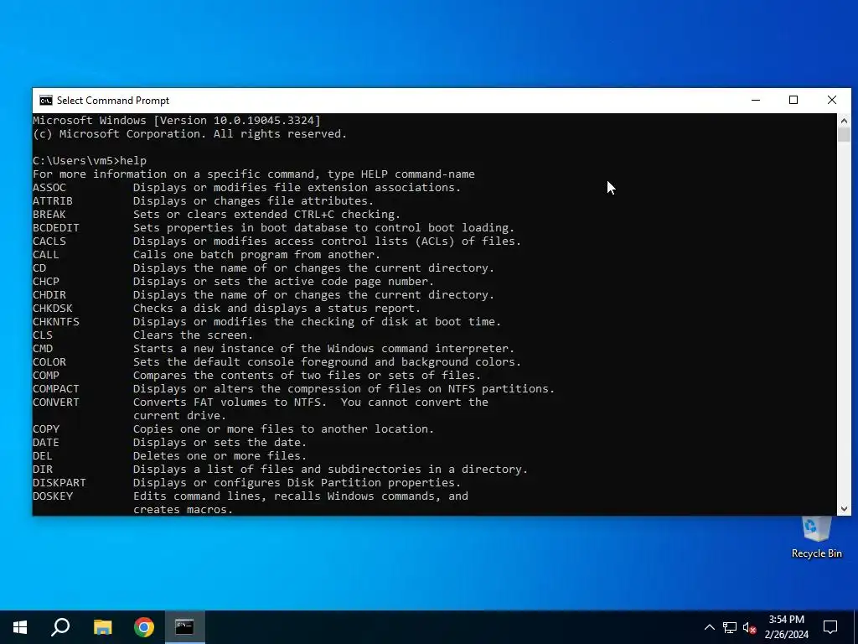Click the scrollbar down arrow
The width and height of the screenshot is (858, 644).
[x=844, y=509]
